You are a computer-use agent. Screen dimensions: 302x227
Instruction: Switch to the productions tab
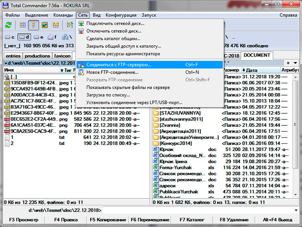click(38, 56)
